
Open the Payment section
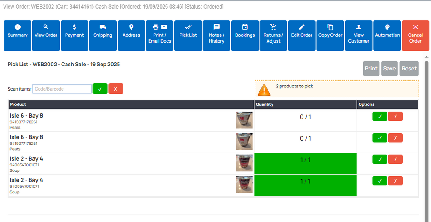coord(74,35)
